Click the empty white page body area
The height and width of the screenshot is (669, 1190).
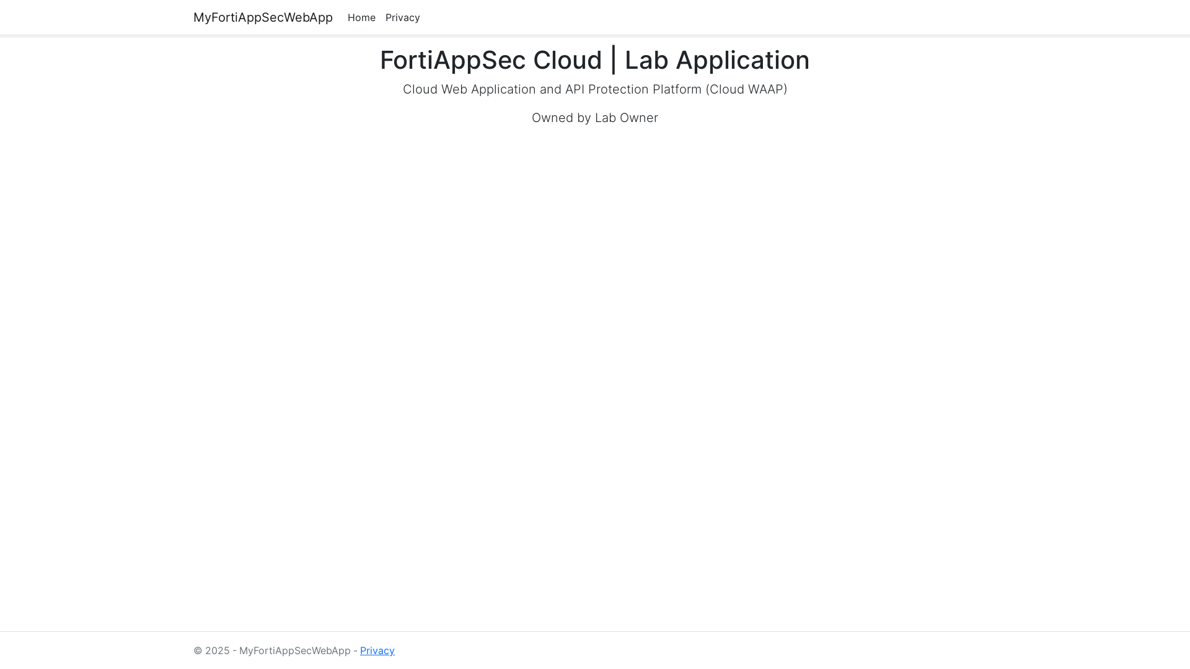[595, 372]
